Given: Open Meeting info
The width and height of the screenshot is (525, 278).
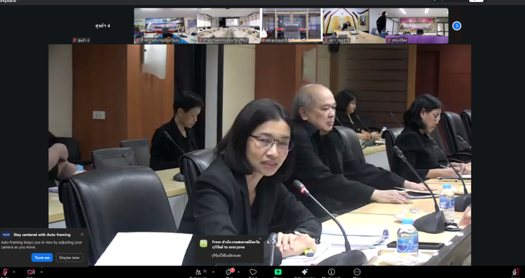Looking at the screenshot, I should tap(331, 272).
